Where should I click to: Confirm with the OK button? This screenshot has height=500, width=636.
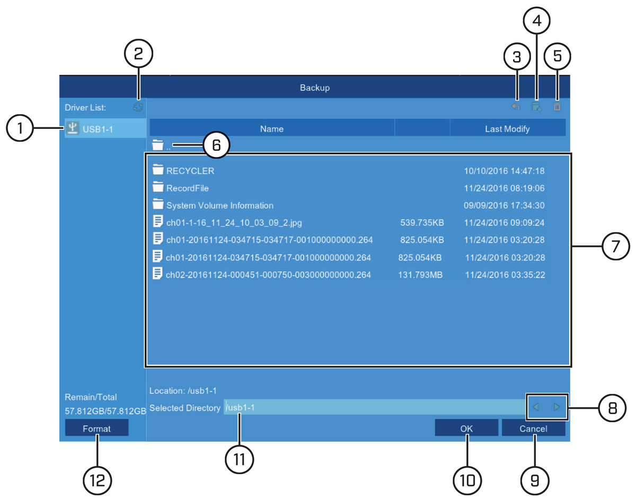(466, 428)
